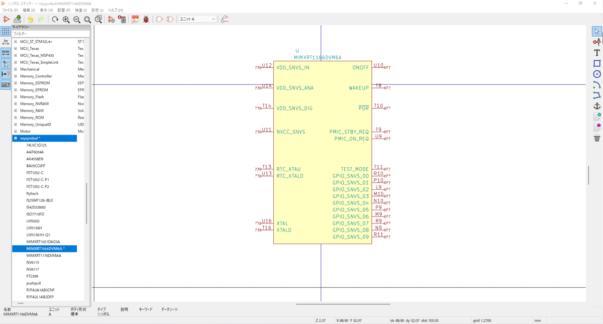
Task: Click the WAKEUP pin label
Action: tap(359, 88)
